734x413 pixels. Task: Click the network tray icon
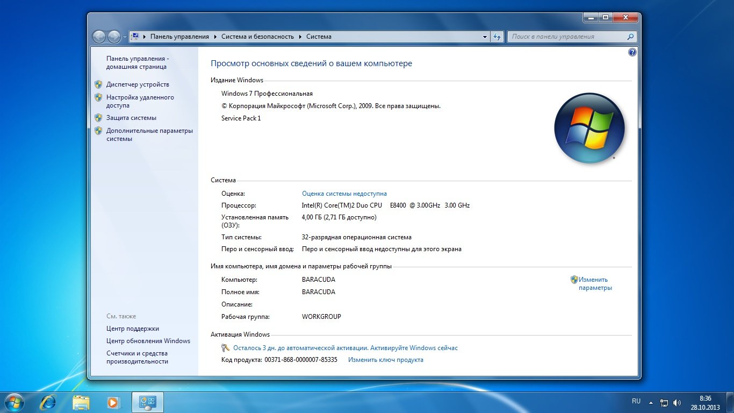coord(664,402)
